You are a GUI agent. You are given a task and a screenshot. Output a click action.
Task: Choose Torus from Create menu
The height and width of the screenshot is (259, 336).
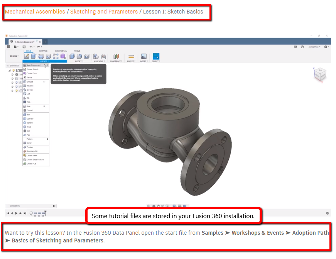(36, 127)
